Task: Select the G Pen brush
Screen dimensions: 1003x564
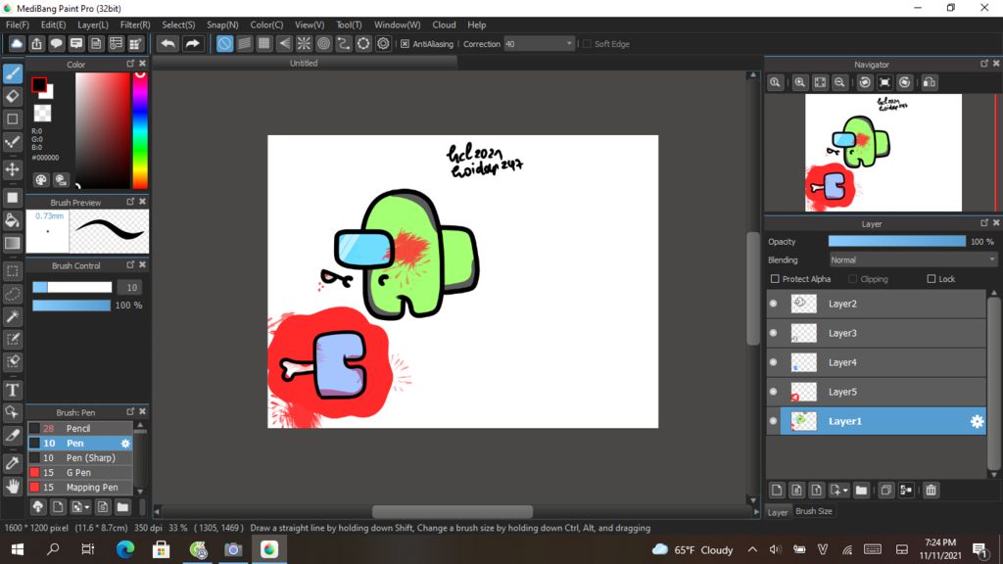Action: [x=79, y=473]
